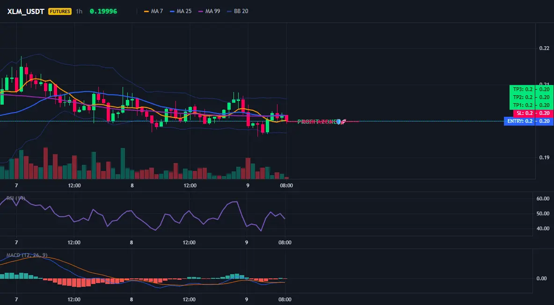Toggle the MA 99 legend indicator

click(x=210, y=11)
